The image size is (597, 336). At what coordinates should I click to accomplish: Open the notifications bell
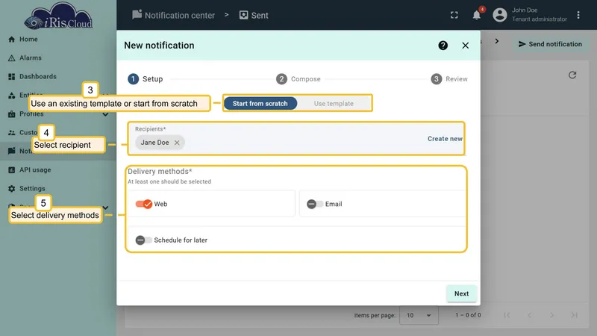pyautogui.click(x=477, y=15)
